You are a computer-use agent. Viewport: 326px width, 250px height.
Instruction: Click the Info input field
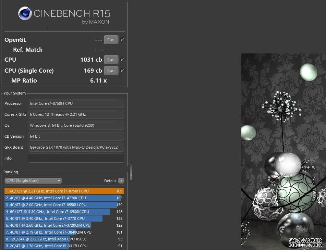(x=76, y=158)
